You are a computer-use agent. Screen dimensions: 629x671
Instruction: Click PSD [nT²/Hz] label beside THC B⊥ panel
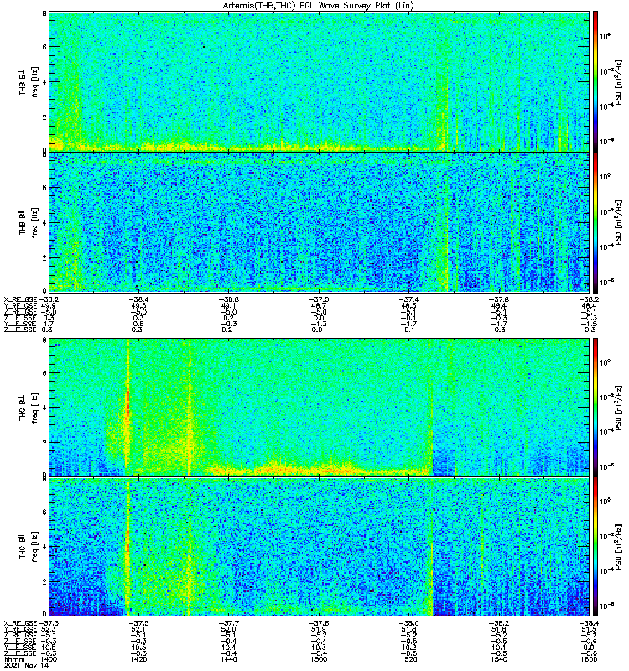[618, 408]
